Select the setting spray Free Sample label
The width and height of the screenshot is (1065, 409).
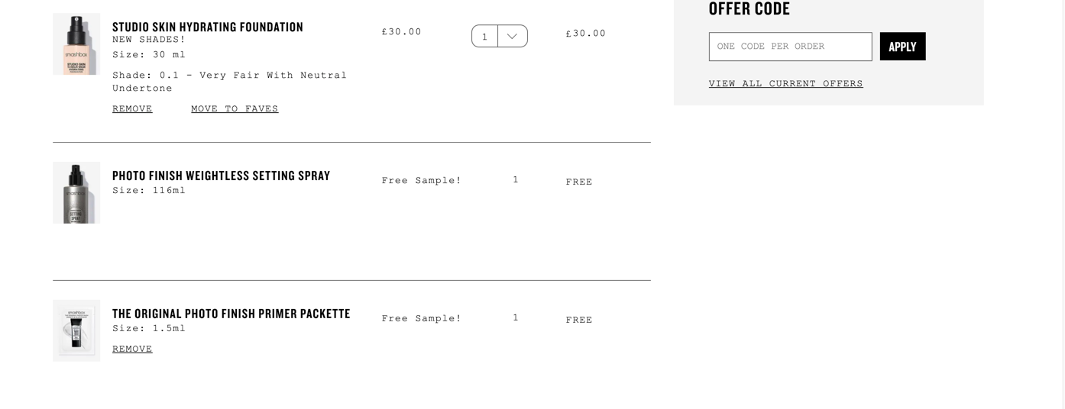[x=421, y=180]
